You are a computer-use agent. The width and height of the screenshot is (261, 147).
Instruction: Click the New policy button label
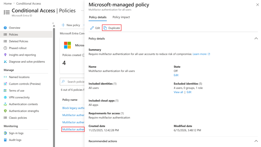tap(73, 25)
